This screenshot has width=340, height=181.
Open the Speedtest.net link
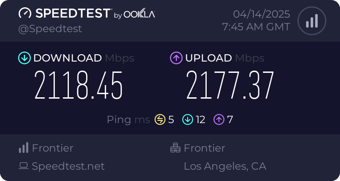68,166
